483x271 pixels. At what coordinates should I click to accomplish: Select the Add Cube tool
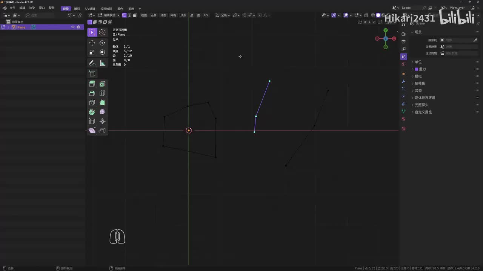click(92, 73)
